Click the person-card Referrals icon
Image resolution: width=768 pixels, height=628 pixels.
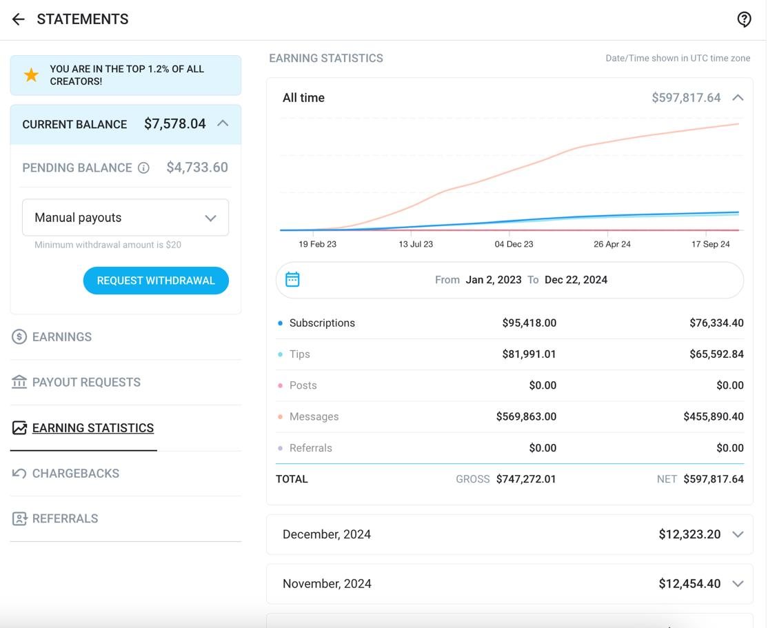[x=19, y=519]
